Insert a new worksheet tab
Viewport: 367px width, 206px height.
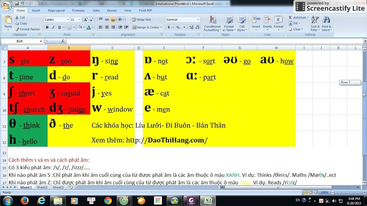point(71,187)
